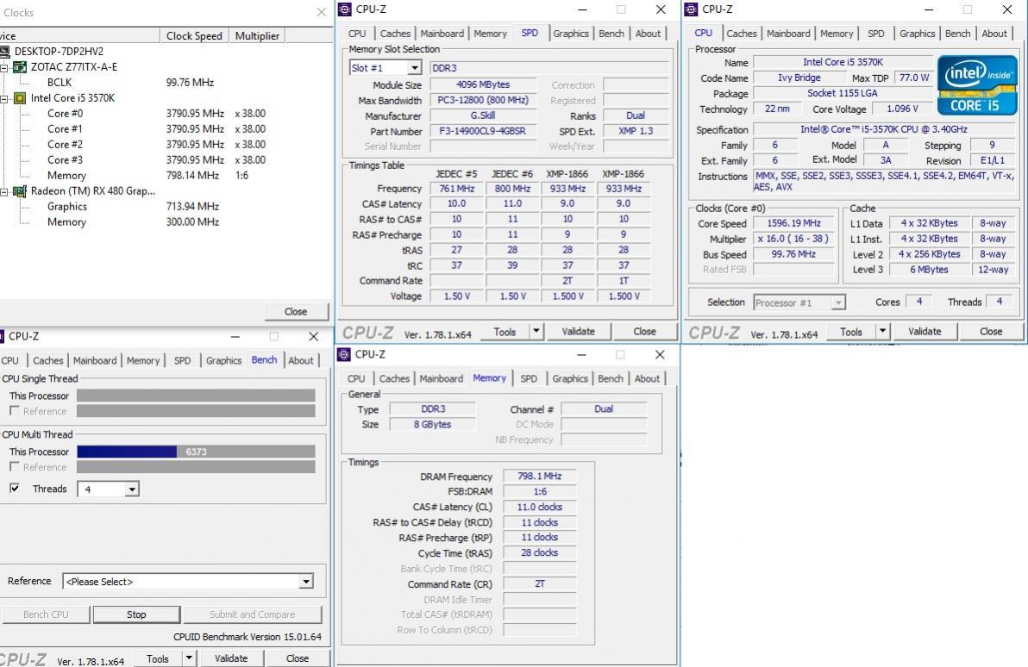1028x667 pixels.
Task: Open the CPU tab in the Bench window
Action: [x=11, y=360]
